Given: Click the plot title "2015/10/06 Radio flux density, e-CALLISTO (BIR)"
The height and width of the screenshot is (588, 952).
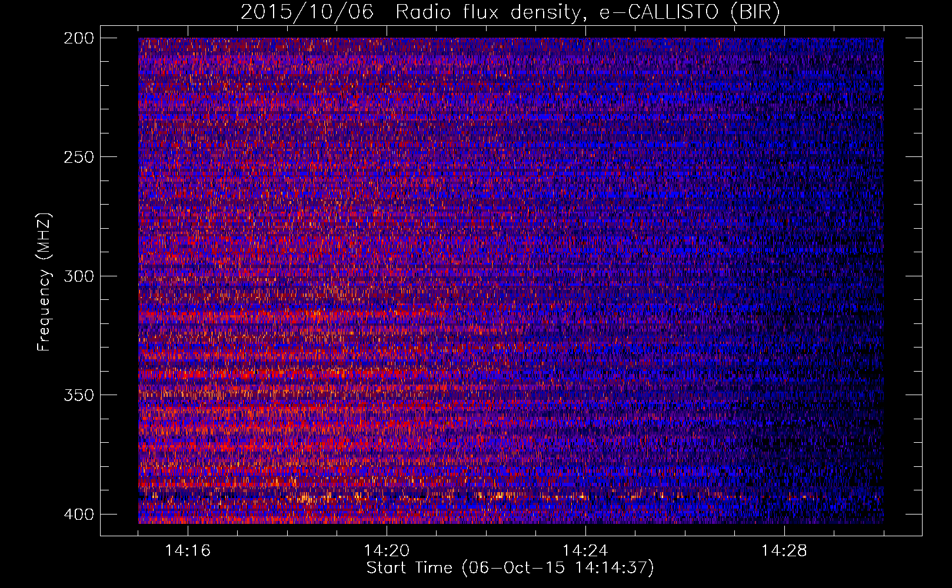Looking at the screenshot, I should [510, 12].
